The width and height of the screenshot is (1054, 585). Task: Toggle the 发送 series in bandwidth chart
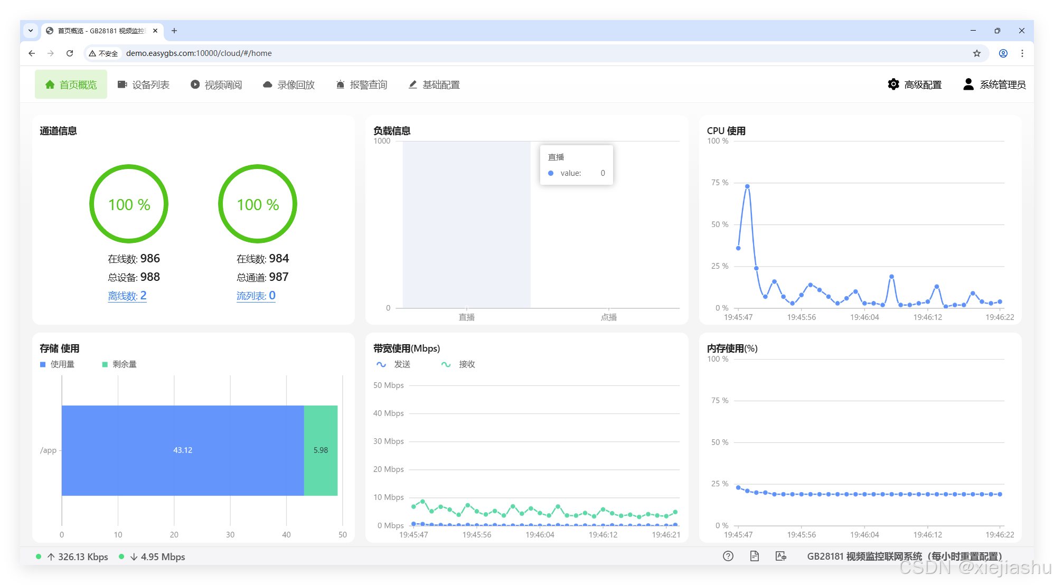(393, 364)
